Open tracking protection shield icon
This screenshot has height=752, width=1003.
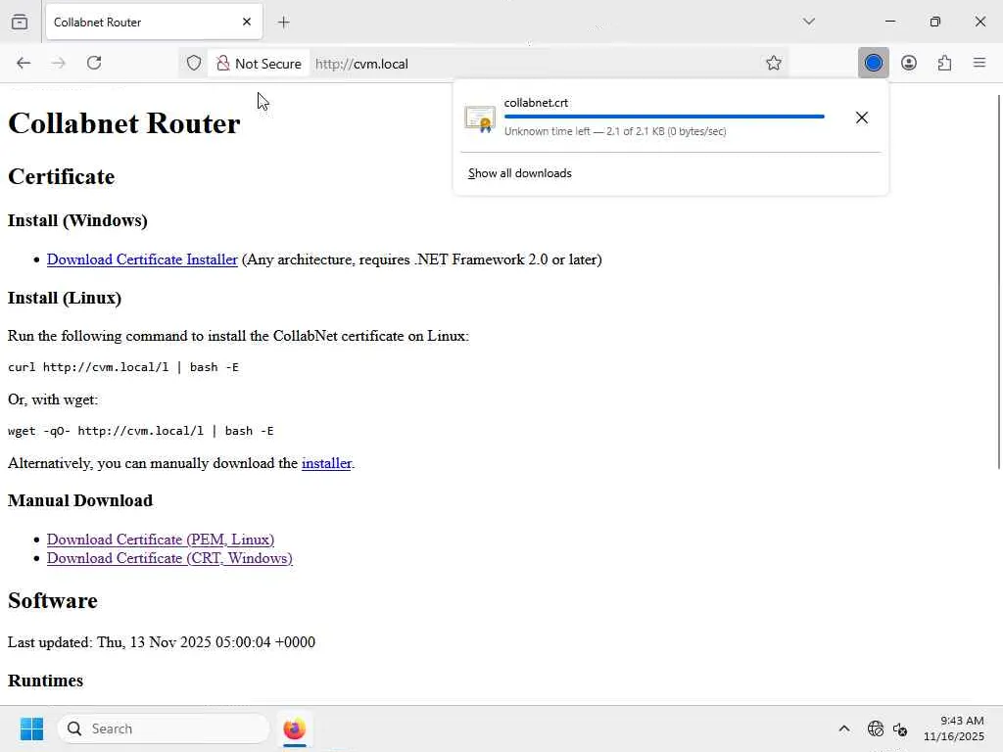194,64
